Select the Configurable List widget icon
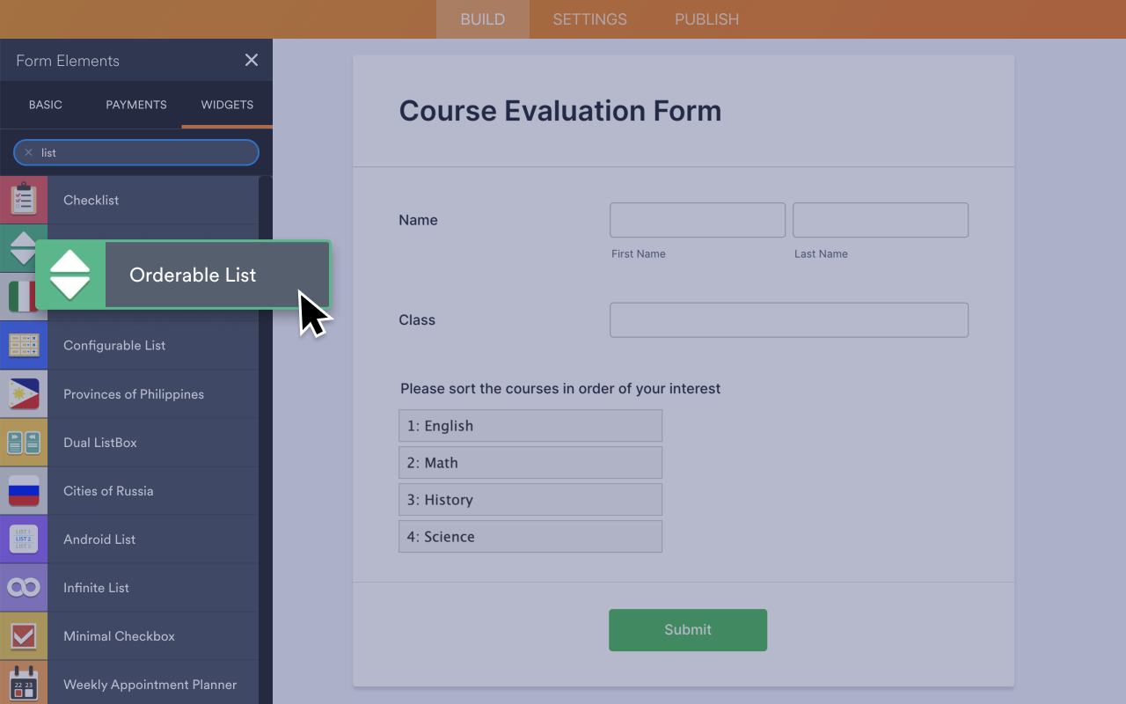Screen dimensions: 1126x704 click(24, 345)
